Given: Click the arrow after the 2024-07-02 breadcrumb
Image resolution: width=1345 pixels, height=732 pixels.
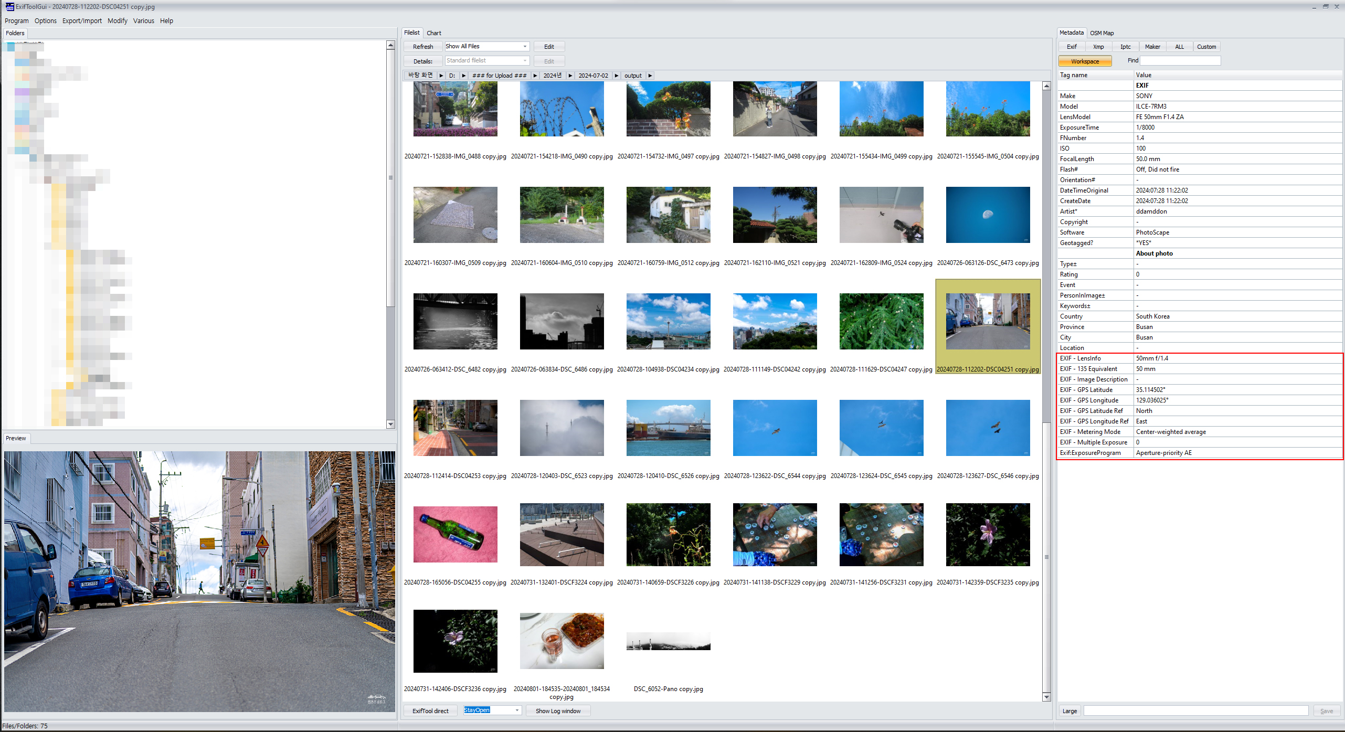Looking at the screenshot, I should point(617,76).
